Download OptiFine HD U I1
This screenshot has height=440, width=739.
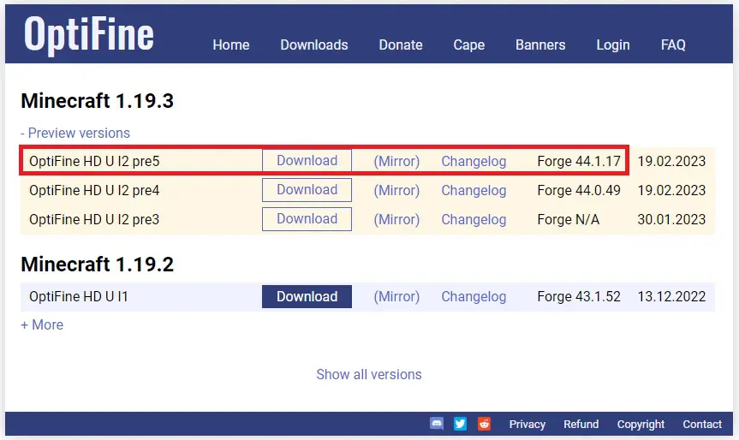click(307, 297)
